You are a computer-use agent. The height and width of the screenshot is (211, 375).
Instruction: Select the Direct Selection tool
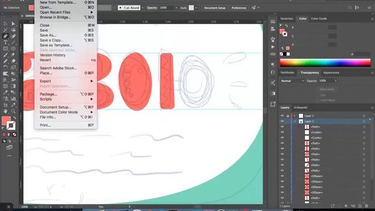[x=13, y=23]
